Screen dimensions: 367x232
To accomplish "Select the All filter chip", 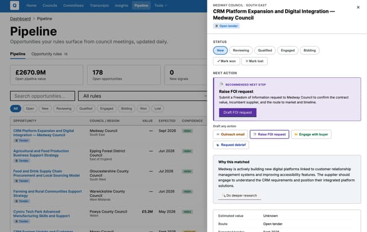I will (15, 108).
